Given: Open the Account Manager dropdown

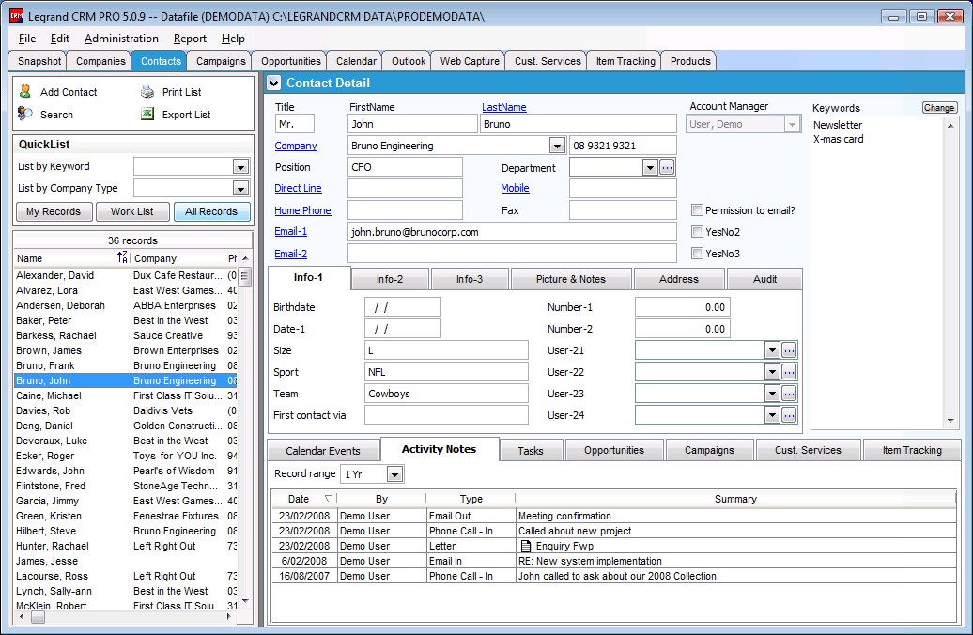Looking at the screenshot, I should (792, 124).
